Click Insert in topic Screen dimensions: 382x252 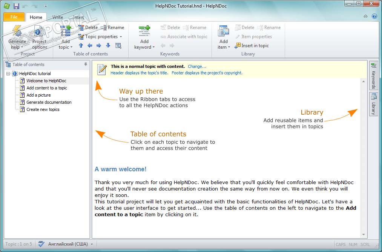[252, 46]
